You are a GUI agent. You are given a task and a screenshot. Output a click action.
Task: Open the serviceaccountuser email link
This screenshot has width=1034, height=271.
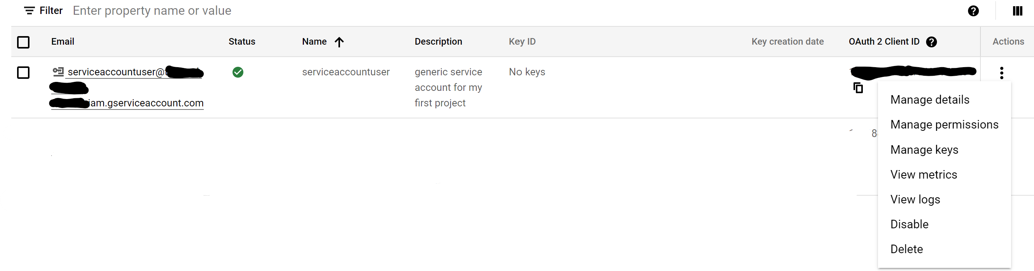116,72
